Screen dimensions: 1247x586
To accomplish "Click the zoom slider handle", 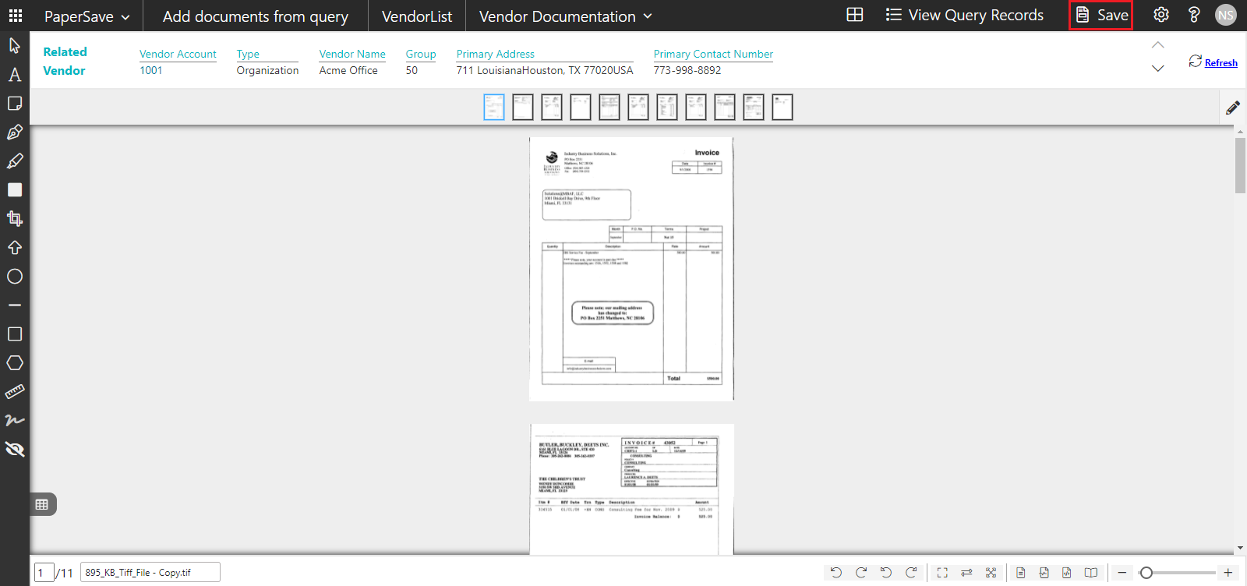I will [x=1146, y=573].
